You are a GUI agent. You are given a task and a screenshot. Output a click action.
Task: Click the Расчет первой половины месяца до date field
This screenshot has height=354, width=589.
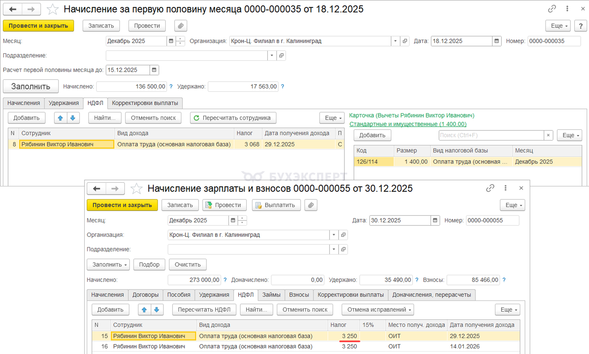point(128,70)
